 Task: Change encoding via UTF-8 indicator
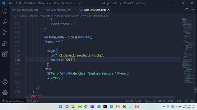[x=161, y=101]
